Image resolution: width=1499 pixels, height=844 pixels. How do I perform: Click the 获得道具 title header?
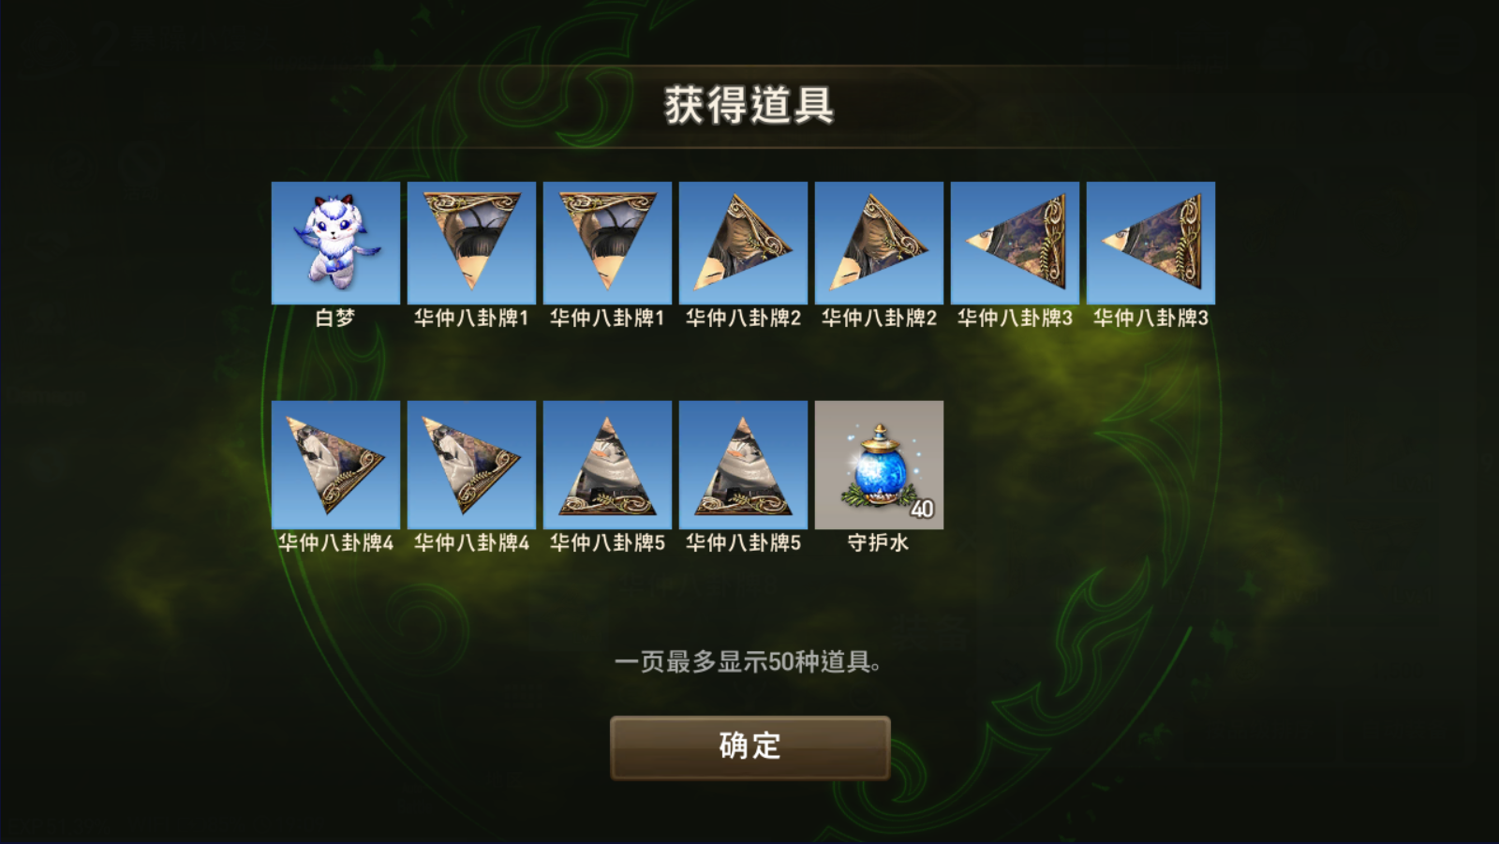coord(749,105)
